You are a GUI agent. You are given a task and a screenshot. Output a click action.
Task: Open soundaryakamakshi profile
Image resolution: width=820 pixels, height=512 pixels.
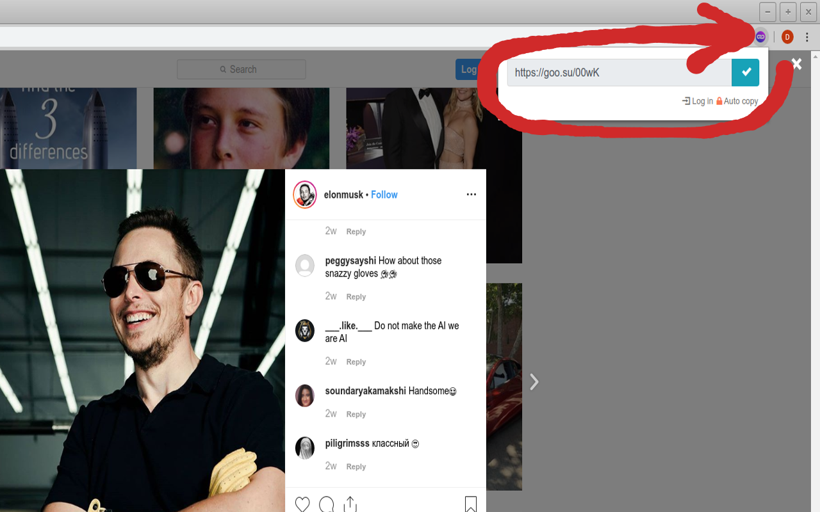[366, 391]
